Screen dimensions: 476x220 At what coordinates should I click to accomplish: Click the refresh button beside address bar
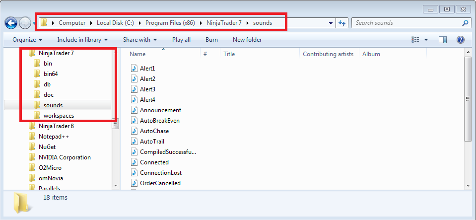[x=341, y=23]
